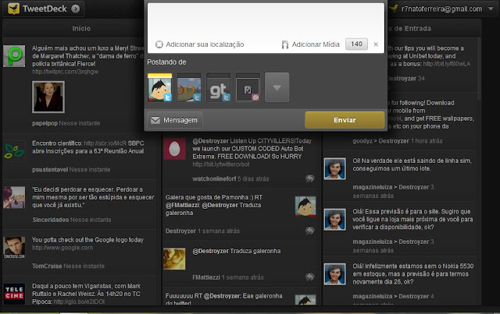Expand more posting accounts dropdown arrow
This screenshot has height=314, width=500.
(277, 87)
